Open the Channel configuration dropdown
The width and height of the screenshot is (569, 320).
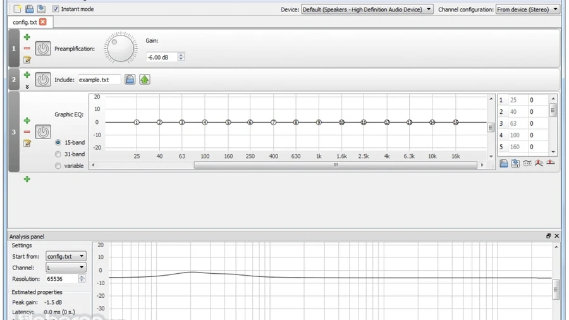(x=528, y=9)
